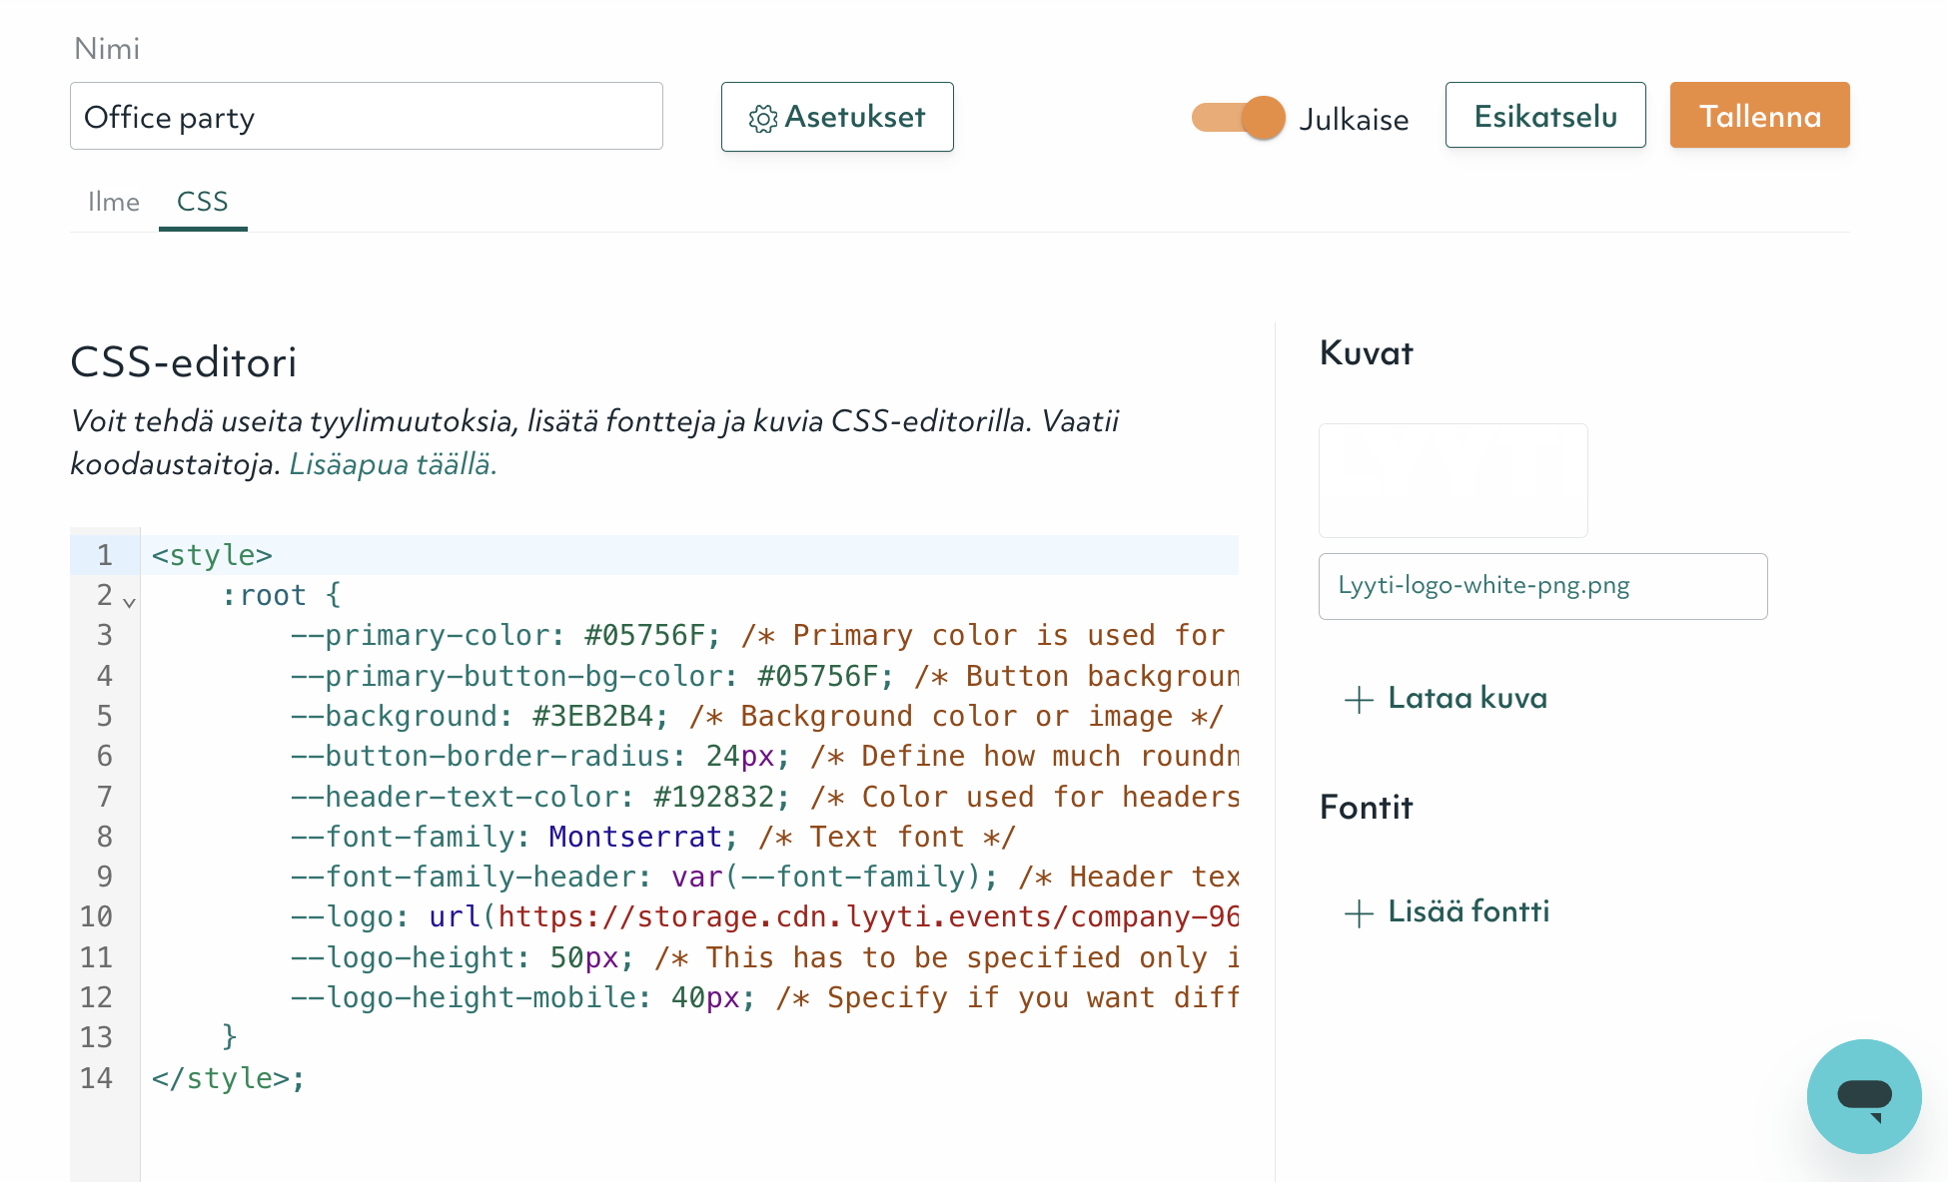Click the Nimi field containing Office party
Viewport: 1948px width, 1182px height.
click(x=366, y=117)
